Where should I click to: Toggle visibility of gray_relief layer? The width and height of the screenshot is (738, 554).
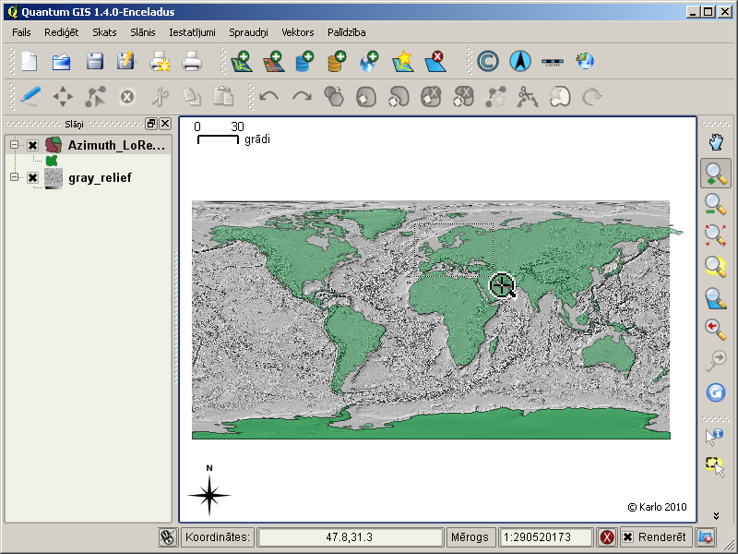(x=32, y=177)
